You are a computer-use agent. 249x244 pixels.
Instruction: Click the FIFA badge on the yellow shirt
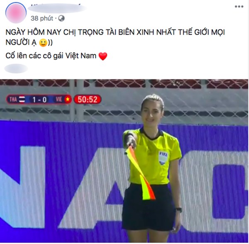tap(163, 158)
